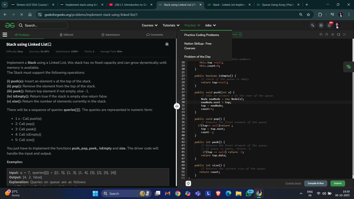Open Windows Start menu
Image resolution: width=354 pixels, height=199 pixels.
[96, 193]
